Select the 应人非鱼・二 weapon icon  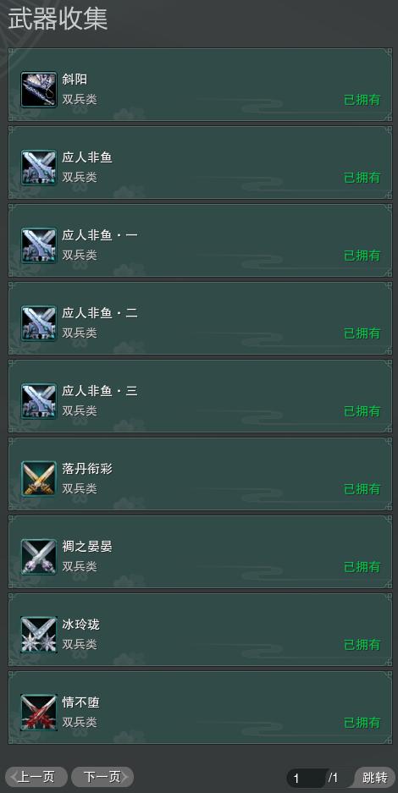click(x=38, y=323)
